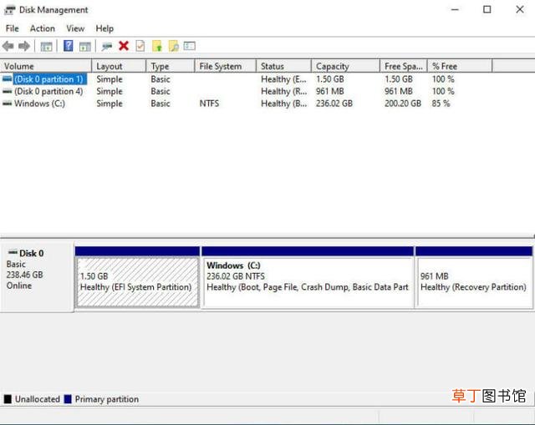The width and height of the screenshot is (535, 425).
Task: Click the Back arrow toolbar icon
Action: 8,46
